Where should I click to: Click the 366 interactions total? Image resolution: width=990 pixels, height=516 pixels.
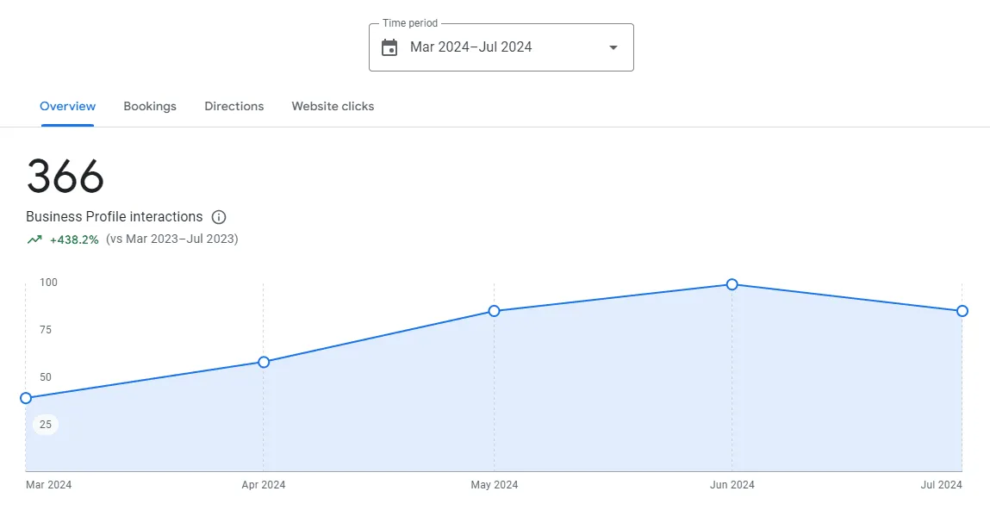coord(65,177)
